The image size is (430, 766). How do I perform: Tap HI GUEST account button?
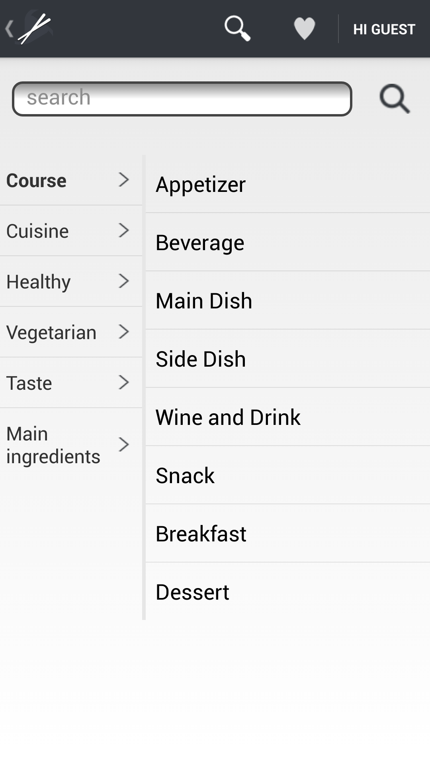click(x=384, y=29)
